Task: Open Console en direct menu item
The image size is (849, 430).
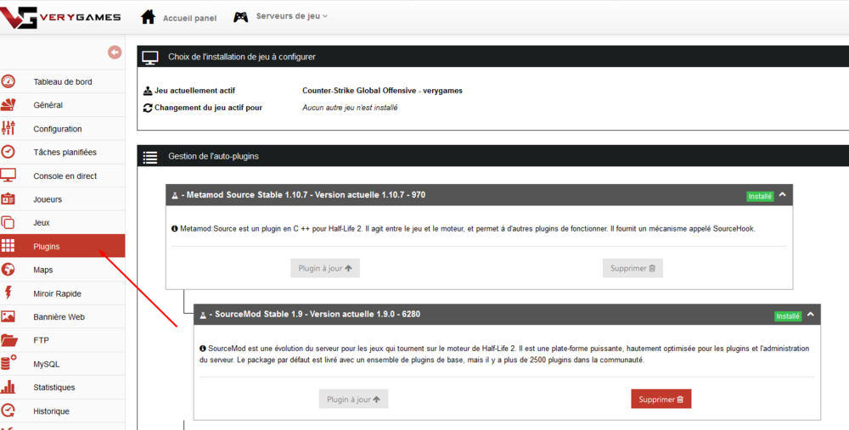Action: 62,176
